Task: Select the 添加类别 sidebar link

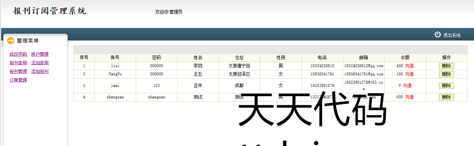Action: [40, 63]
